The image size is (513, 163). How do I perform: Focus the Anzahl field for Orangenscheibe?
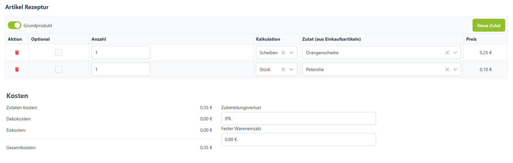tap(121, 53)
